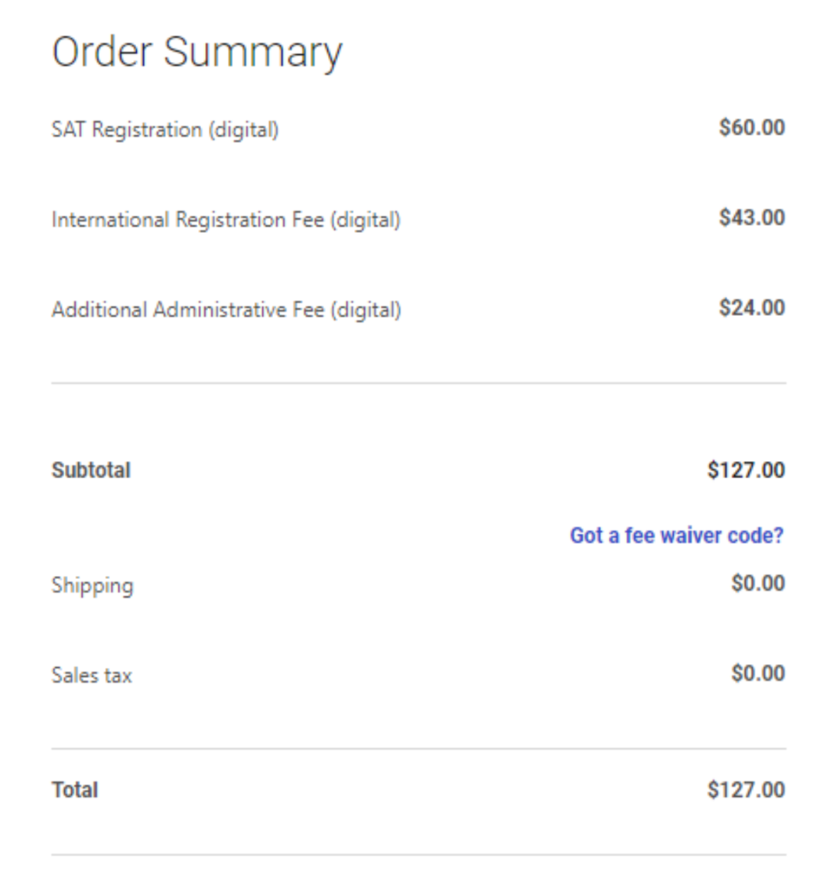This screenshot has height=885, width=826.
Task: Select the International Registration Fee (digital) label
Action: coord(226,220)
